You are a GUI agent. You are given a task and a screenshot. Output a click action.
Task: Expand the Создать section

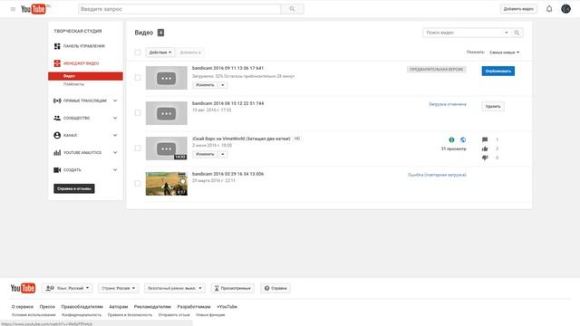tap(115, 169)
